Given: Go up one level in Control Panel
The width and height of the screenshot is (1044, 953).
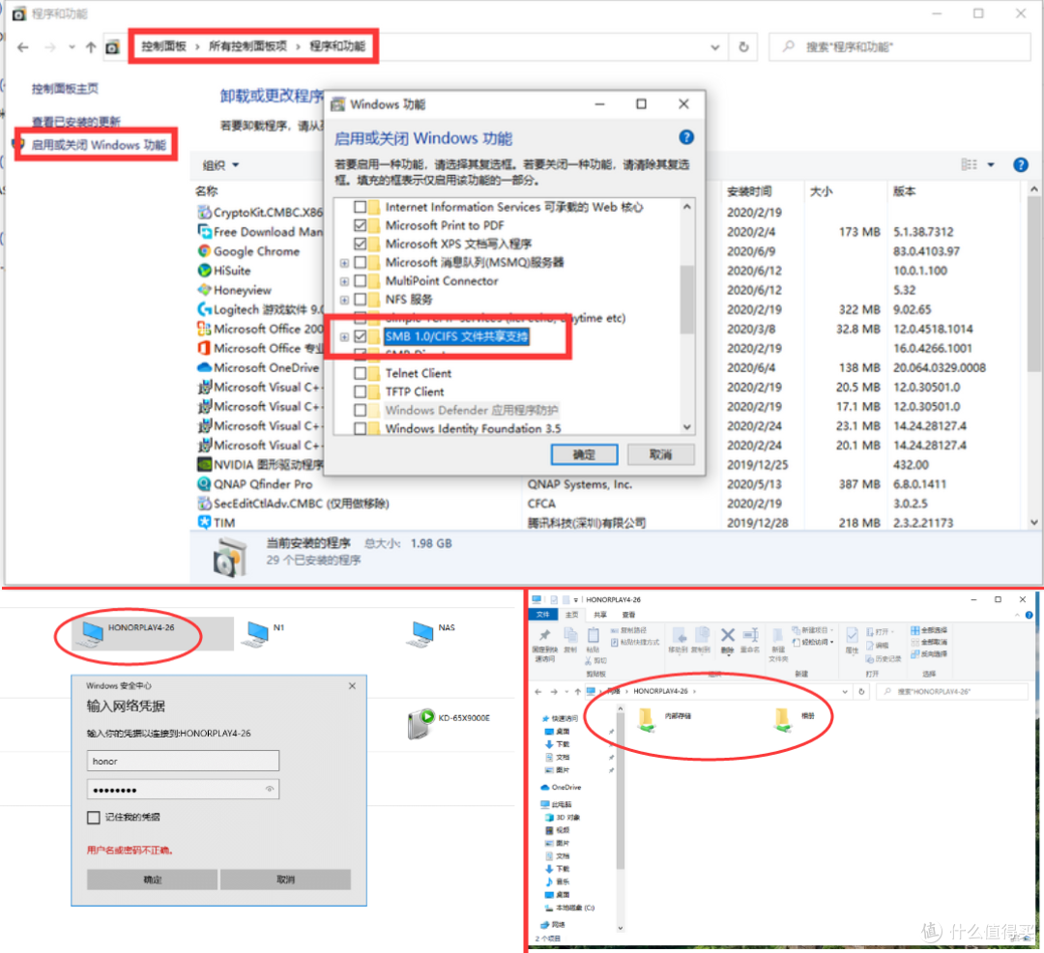Looking at the screenshot, I should [x=91, y=47].
